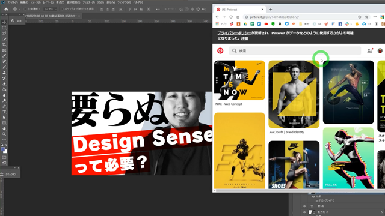Click the Pinterest logo home button

(220, 50)
